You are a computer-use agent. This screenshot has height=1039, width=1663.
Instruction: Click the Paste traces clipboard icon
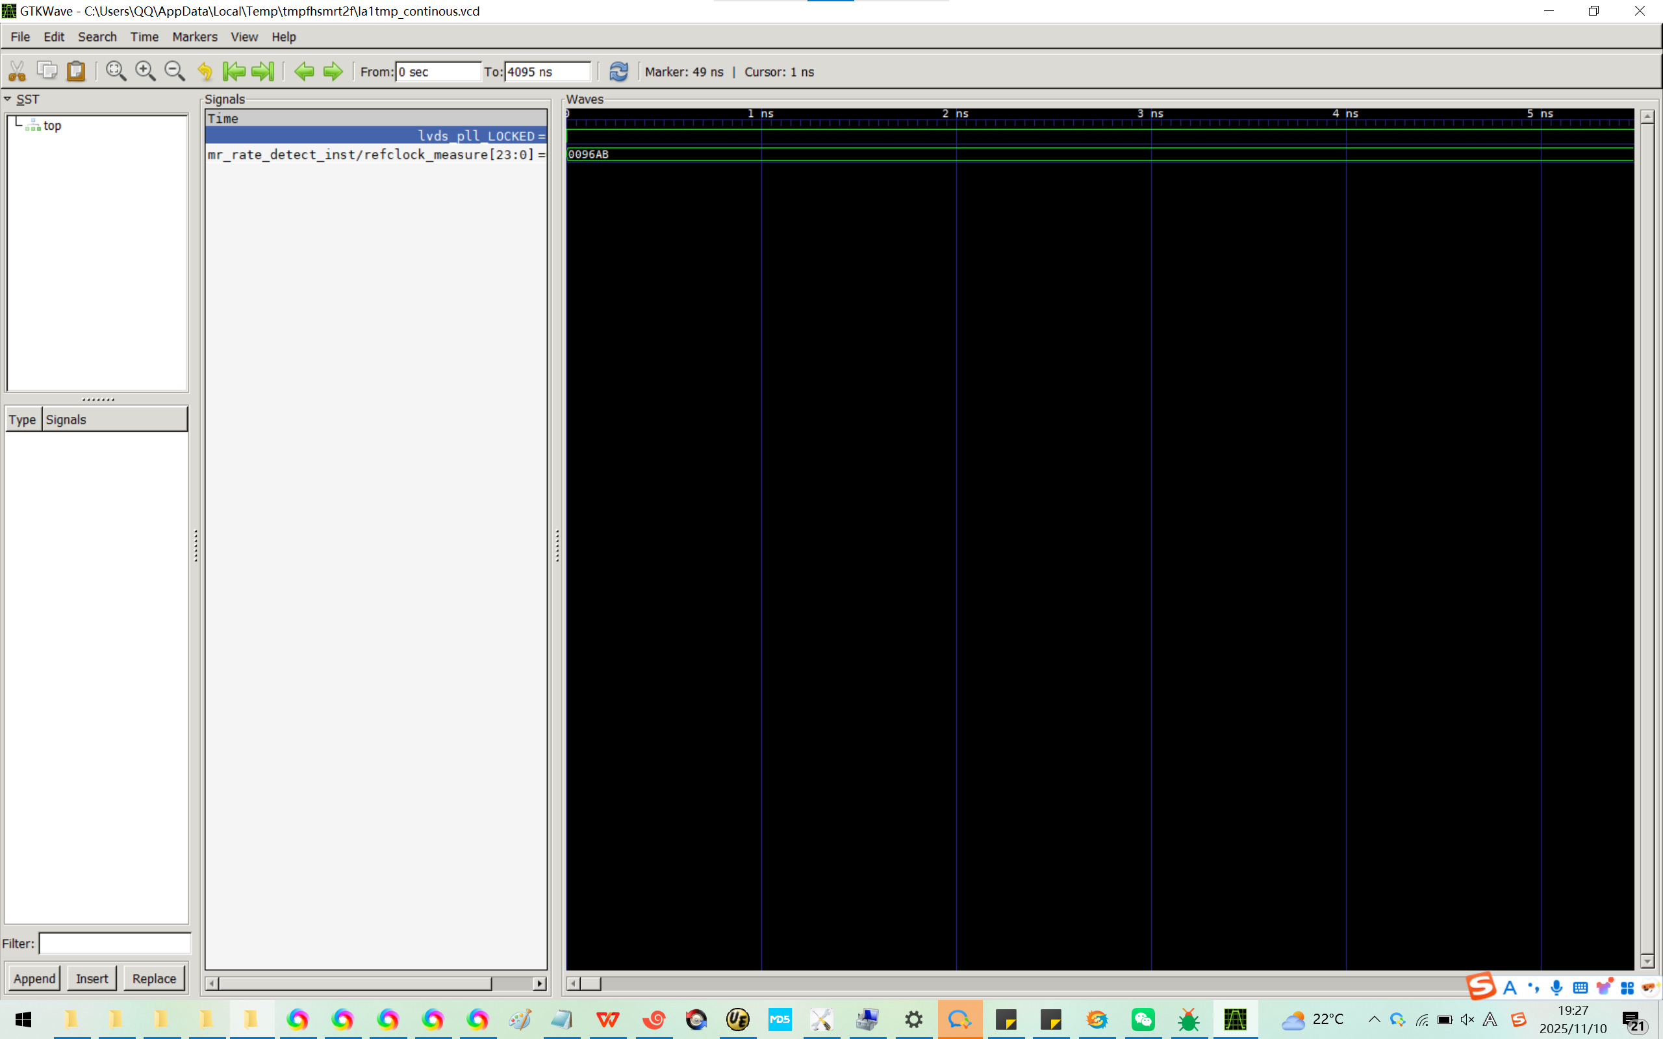76,71
